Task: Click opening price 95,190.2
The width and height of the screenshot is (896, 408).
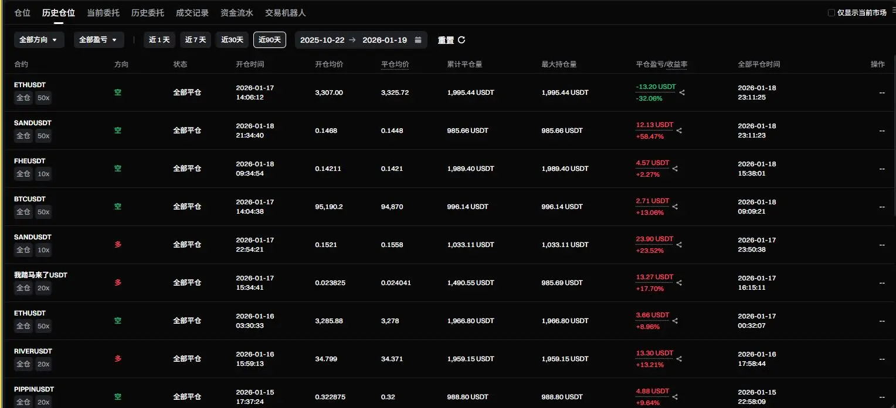Action: click(x=329, y=207)
